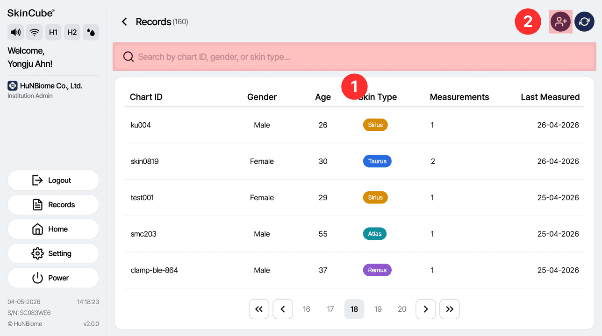Go to the next records page
Viewport: 602px width, 336px height.
[426, 309]
